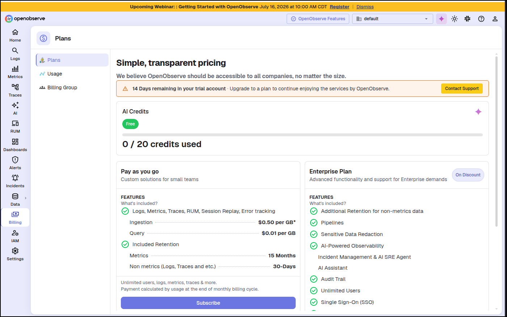This screenshot has width=507, height=317.
Task: Click the '15 Months' metrics retention value
Action: pos(282,256)
